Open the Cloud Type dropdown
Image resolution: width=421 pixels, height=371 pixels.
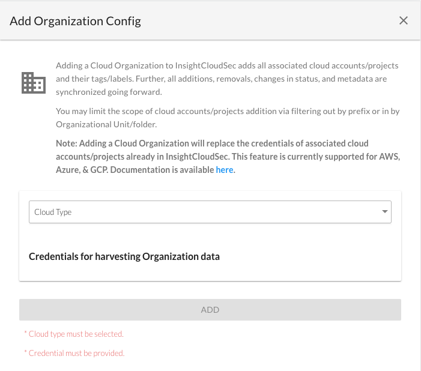(210, 212)
